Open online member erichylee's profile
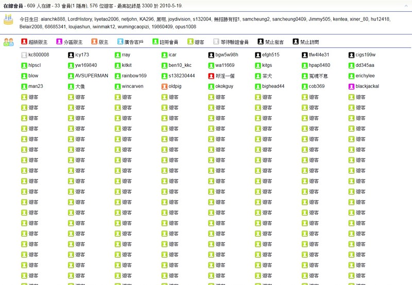The width and height of the screenshot is (412, 285). [x=365, y=76]
